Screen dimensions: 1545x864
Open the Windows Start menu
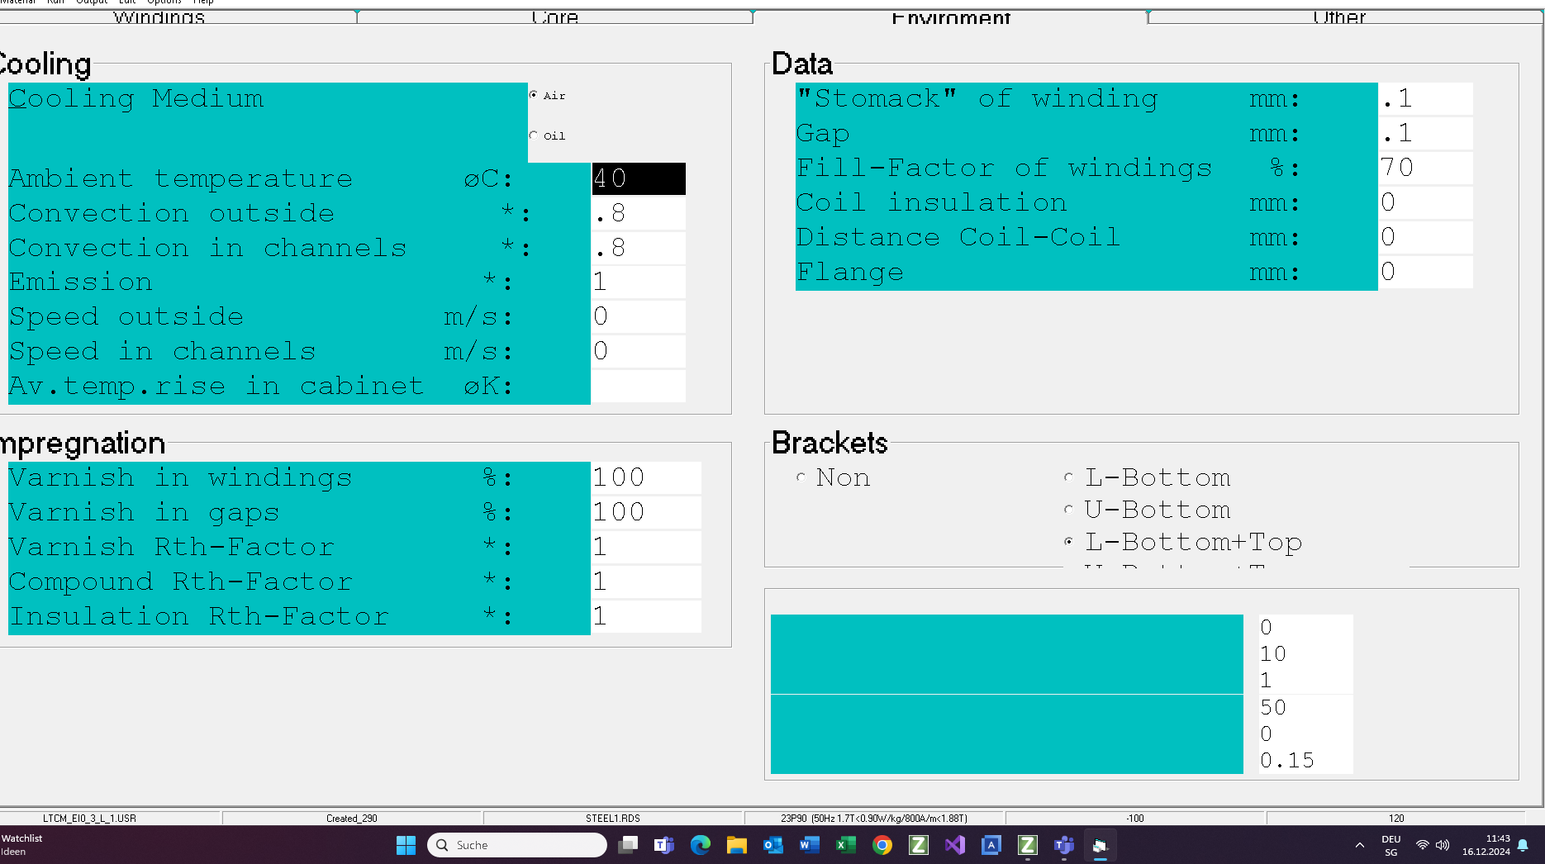point(406,845)
